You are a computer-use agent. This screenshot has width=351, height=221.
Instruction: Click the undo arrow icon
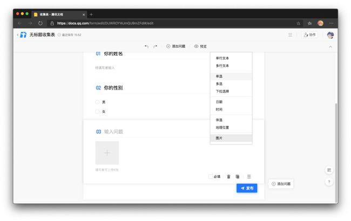point(146,46)
